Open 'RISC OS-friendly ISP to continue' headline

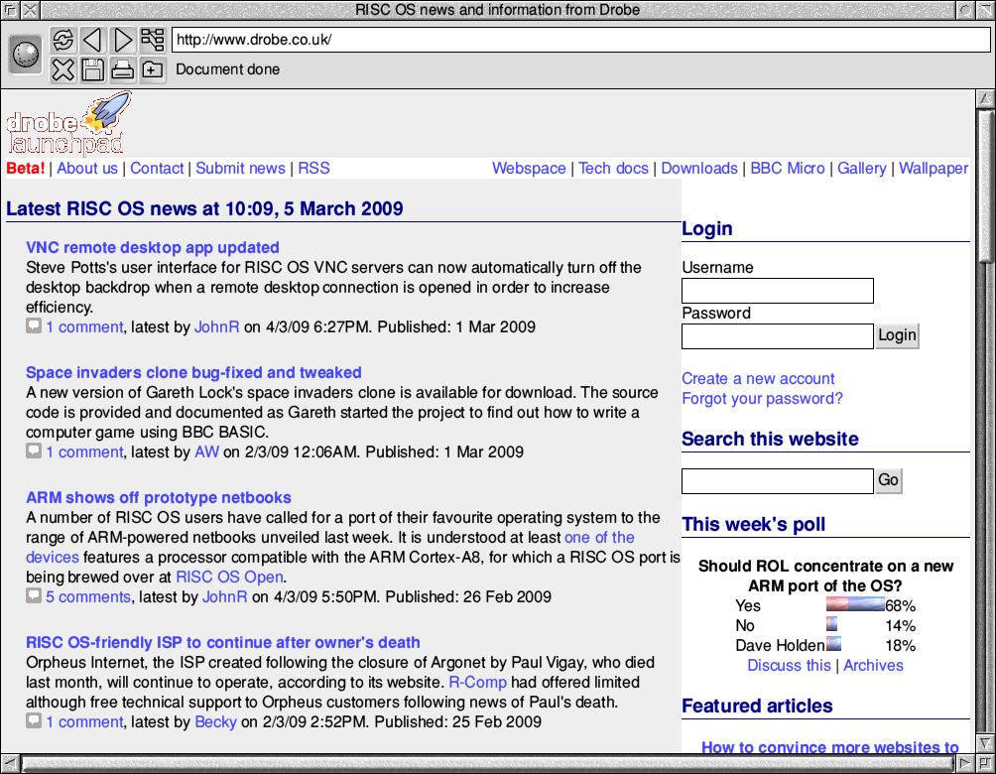223,642
